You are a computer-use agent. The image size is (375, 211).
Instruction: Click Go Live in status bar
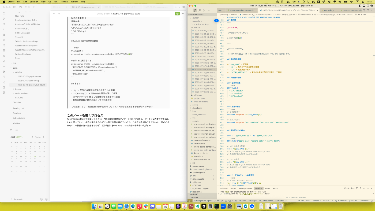pos(353,201)
